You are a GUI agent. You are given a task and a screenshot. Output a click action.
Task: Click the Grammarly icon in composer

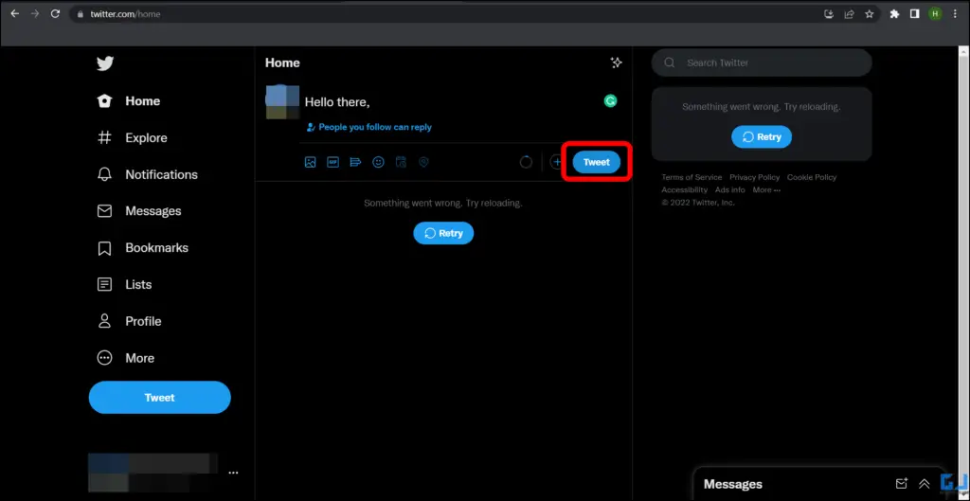(611, 100)
